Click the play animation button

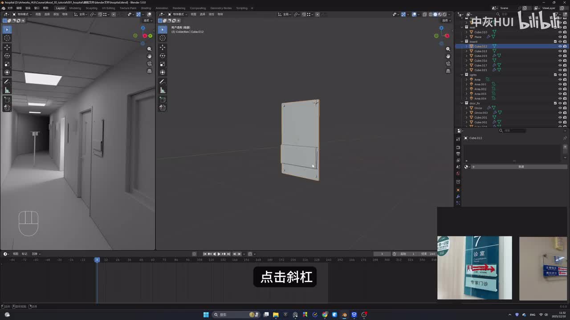click(x=219, y=254)
